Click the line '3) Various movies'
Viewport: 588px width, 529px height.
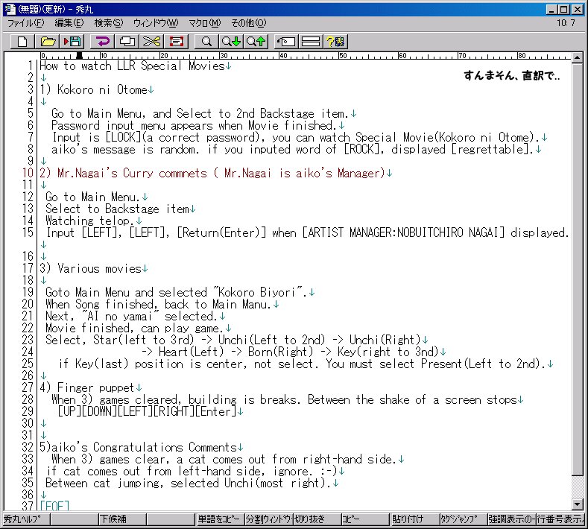coord(90,268)
